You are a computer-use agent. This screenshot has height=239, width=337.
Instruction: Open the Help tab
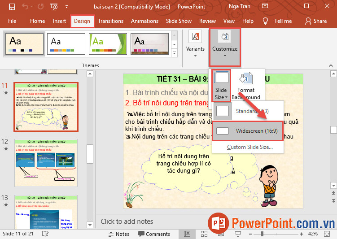point(248,21)
